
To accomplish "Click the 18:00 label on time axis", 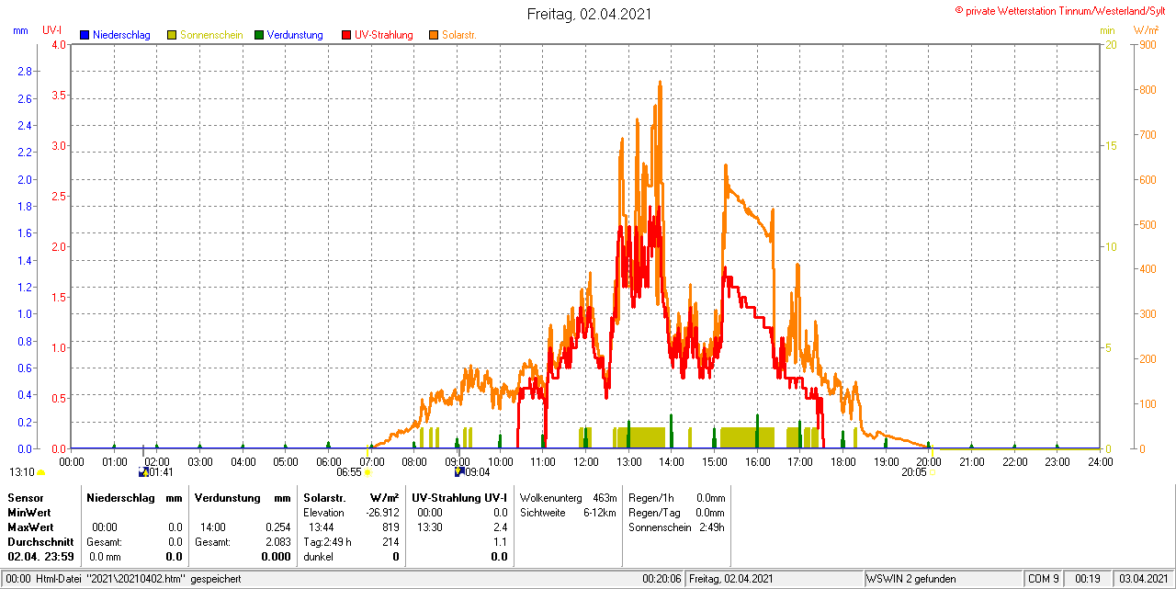I will (x=843, y=461).
